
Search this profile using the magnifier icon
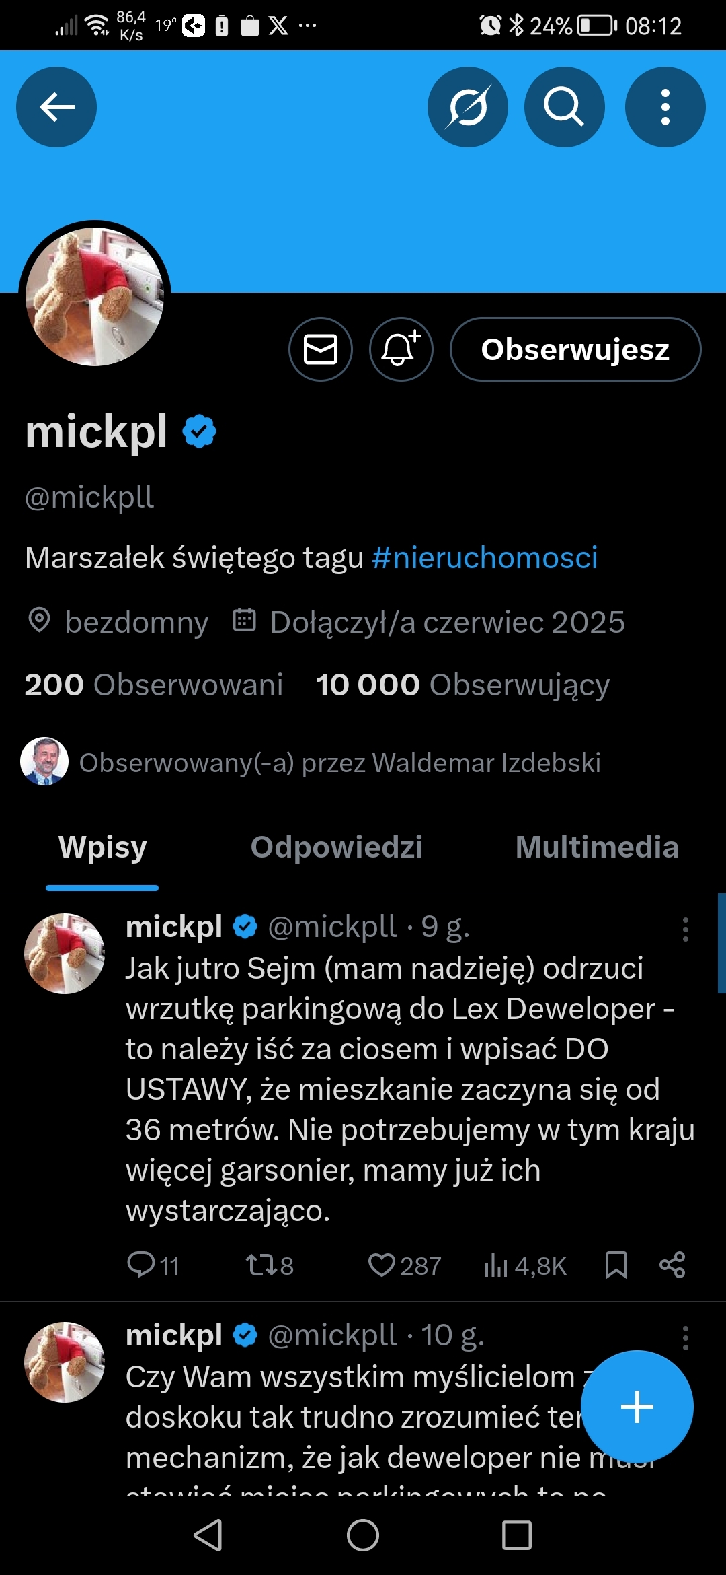click(564, 107)
